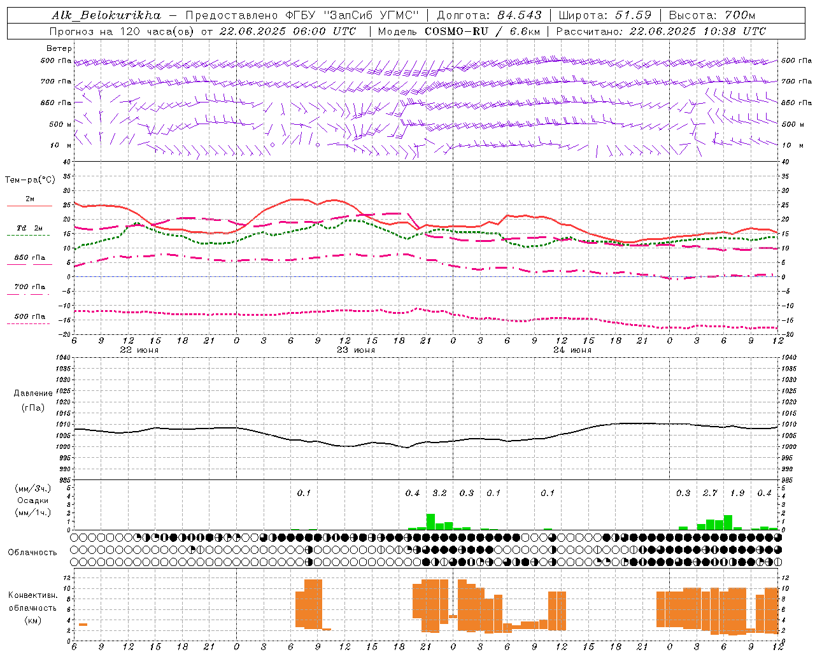
Task: Click the 500 гПа temperature legend entry
Action: 30,316
